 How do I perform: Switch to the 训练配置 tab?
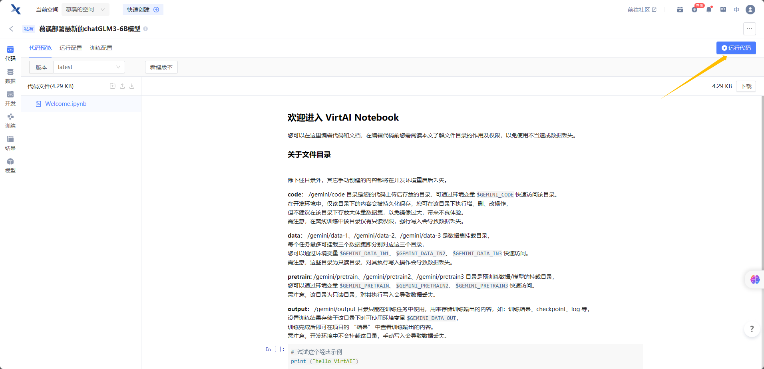coord(101,48)
